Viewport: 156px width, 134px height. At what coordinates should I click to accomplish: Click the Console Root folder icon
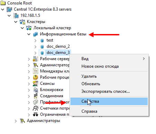coord(3,3)
